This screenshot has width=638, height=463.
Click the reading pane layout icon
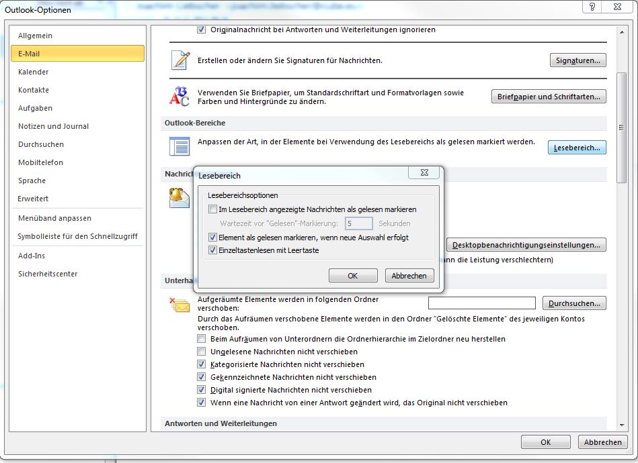(180, 146)
